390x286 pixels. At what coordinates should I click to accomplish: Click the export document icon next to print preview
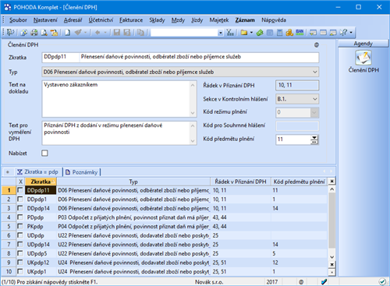[x=54, y=33]
